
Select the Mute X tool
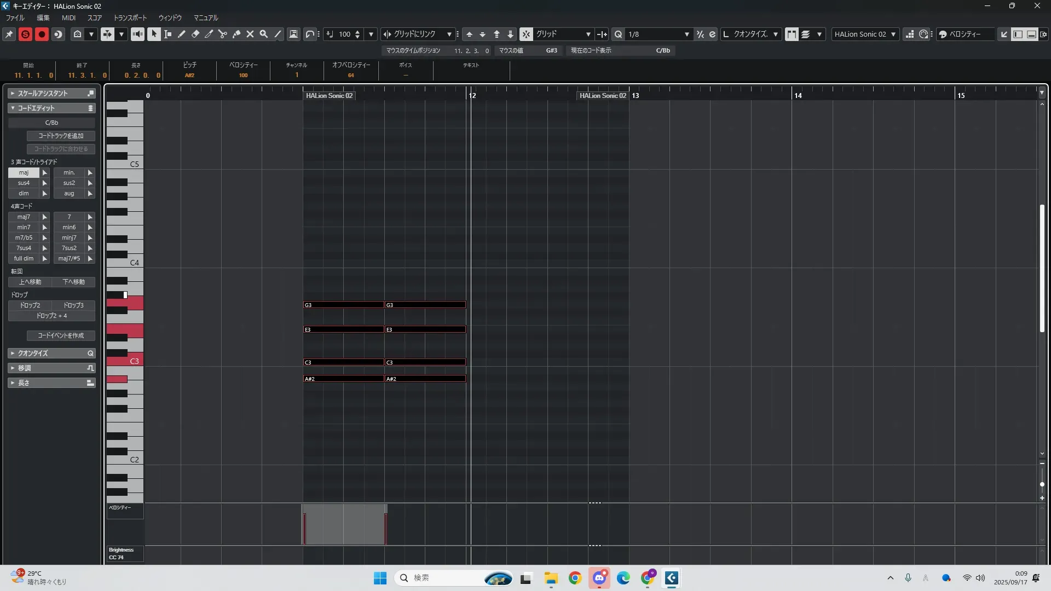point(250,34)
